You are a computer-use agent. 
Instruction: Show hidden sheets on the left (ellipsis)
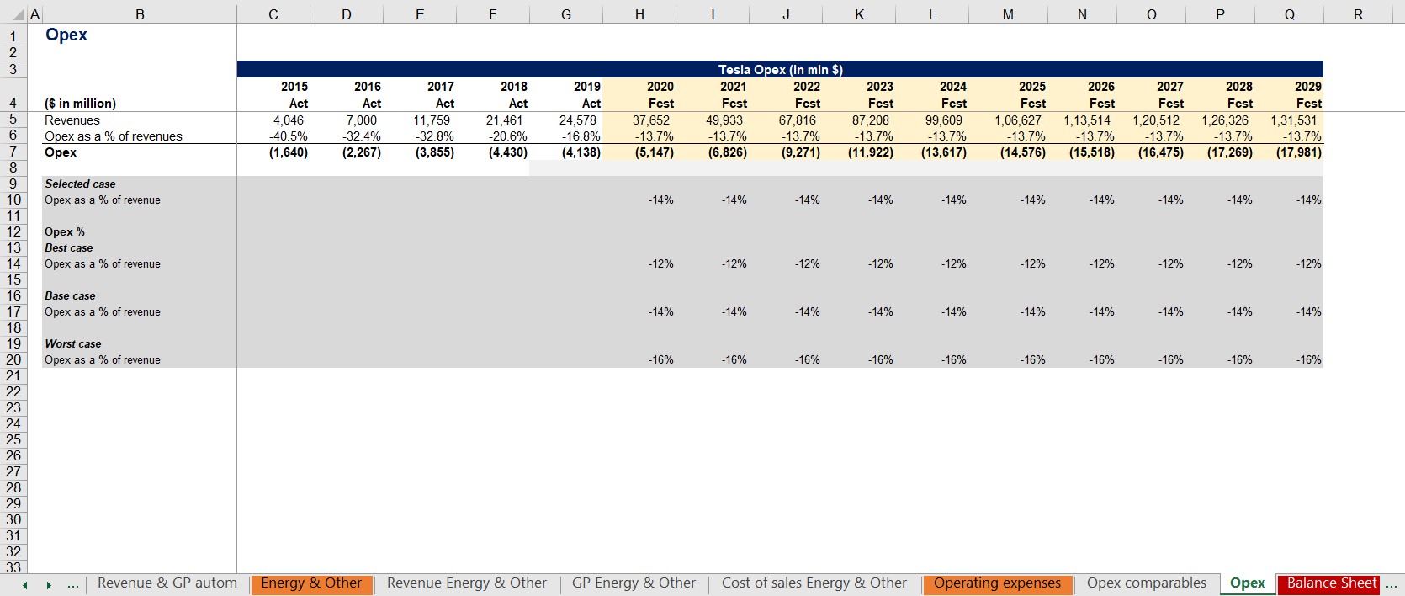coord(73,584)
